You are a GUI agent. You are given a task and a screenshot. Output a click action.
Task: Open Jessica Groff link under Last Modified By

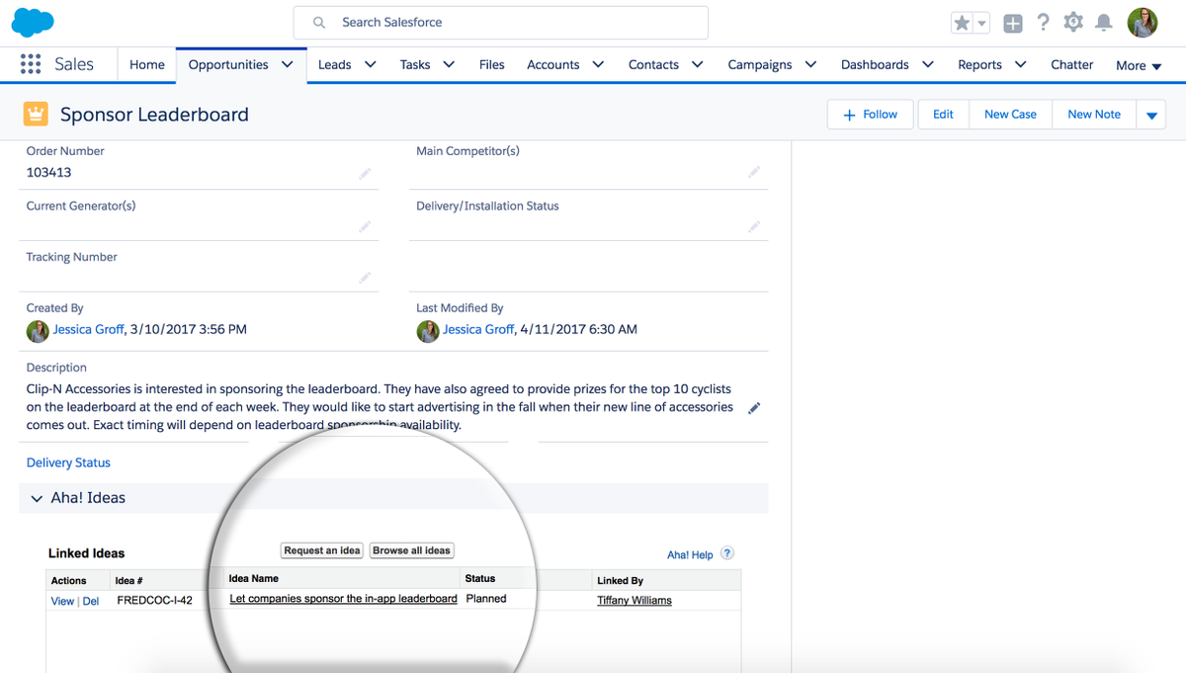478,329
